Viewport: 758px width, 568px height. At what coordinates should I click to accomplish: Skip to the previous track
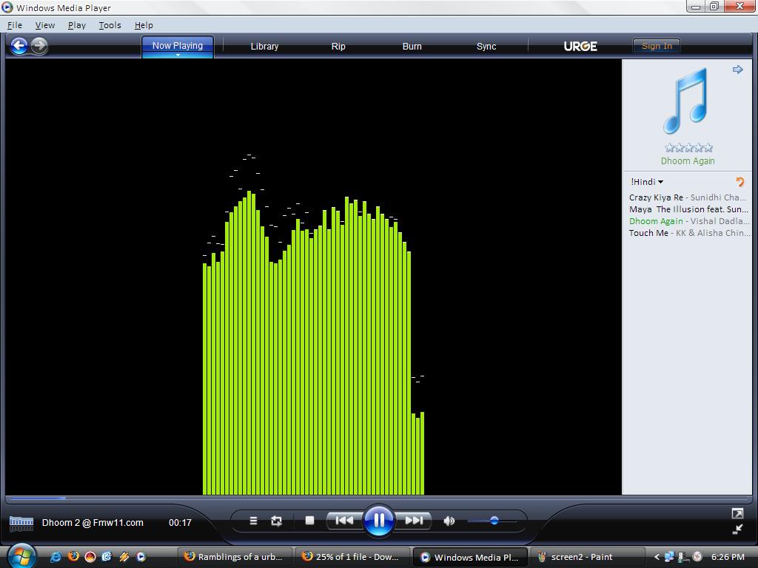[x=345, y=521]
